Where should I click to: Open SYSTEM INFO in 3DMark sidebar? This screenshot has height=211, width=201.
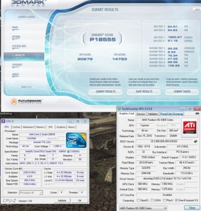click(x=19, y=46)
